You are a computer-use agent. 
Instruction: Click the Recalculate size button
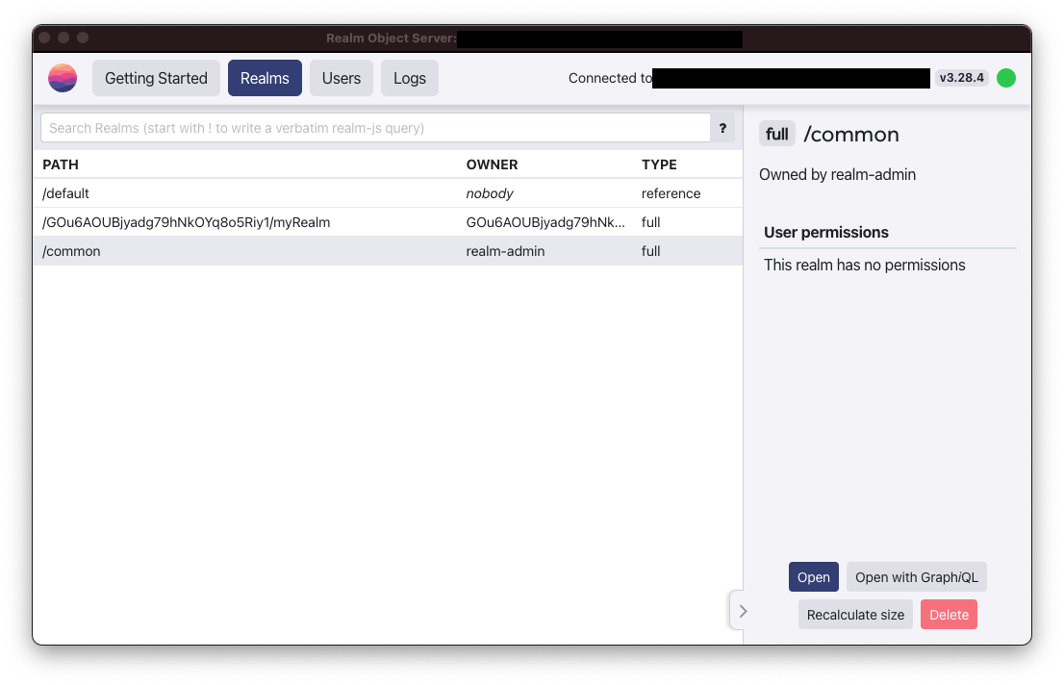click(x=855, y=615)
